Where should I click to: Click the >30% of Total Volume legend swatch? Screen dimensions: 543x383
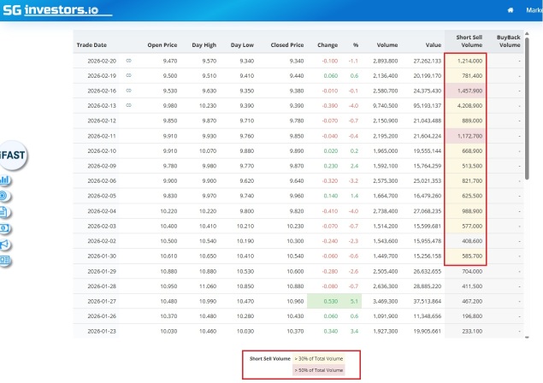click(319, 359)
